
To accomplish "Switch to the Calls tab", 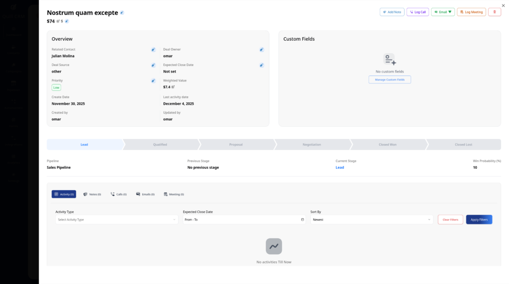I will coord(118,194).
